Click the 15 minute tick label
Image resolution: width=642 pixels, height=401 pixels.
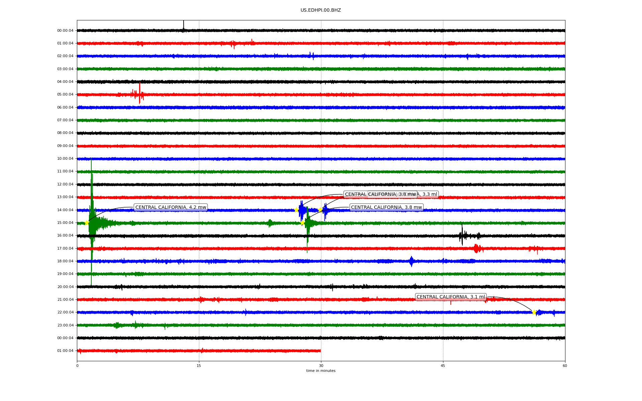[x=199, y=366]
